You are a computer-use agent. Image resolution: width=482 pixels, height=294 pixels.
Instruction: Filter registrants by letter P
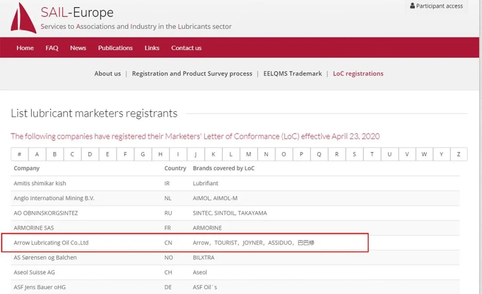point(301,154)
